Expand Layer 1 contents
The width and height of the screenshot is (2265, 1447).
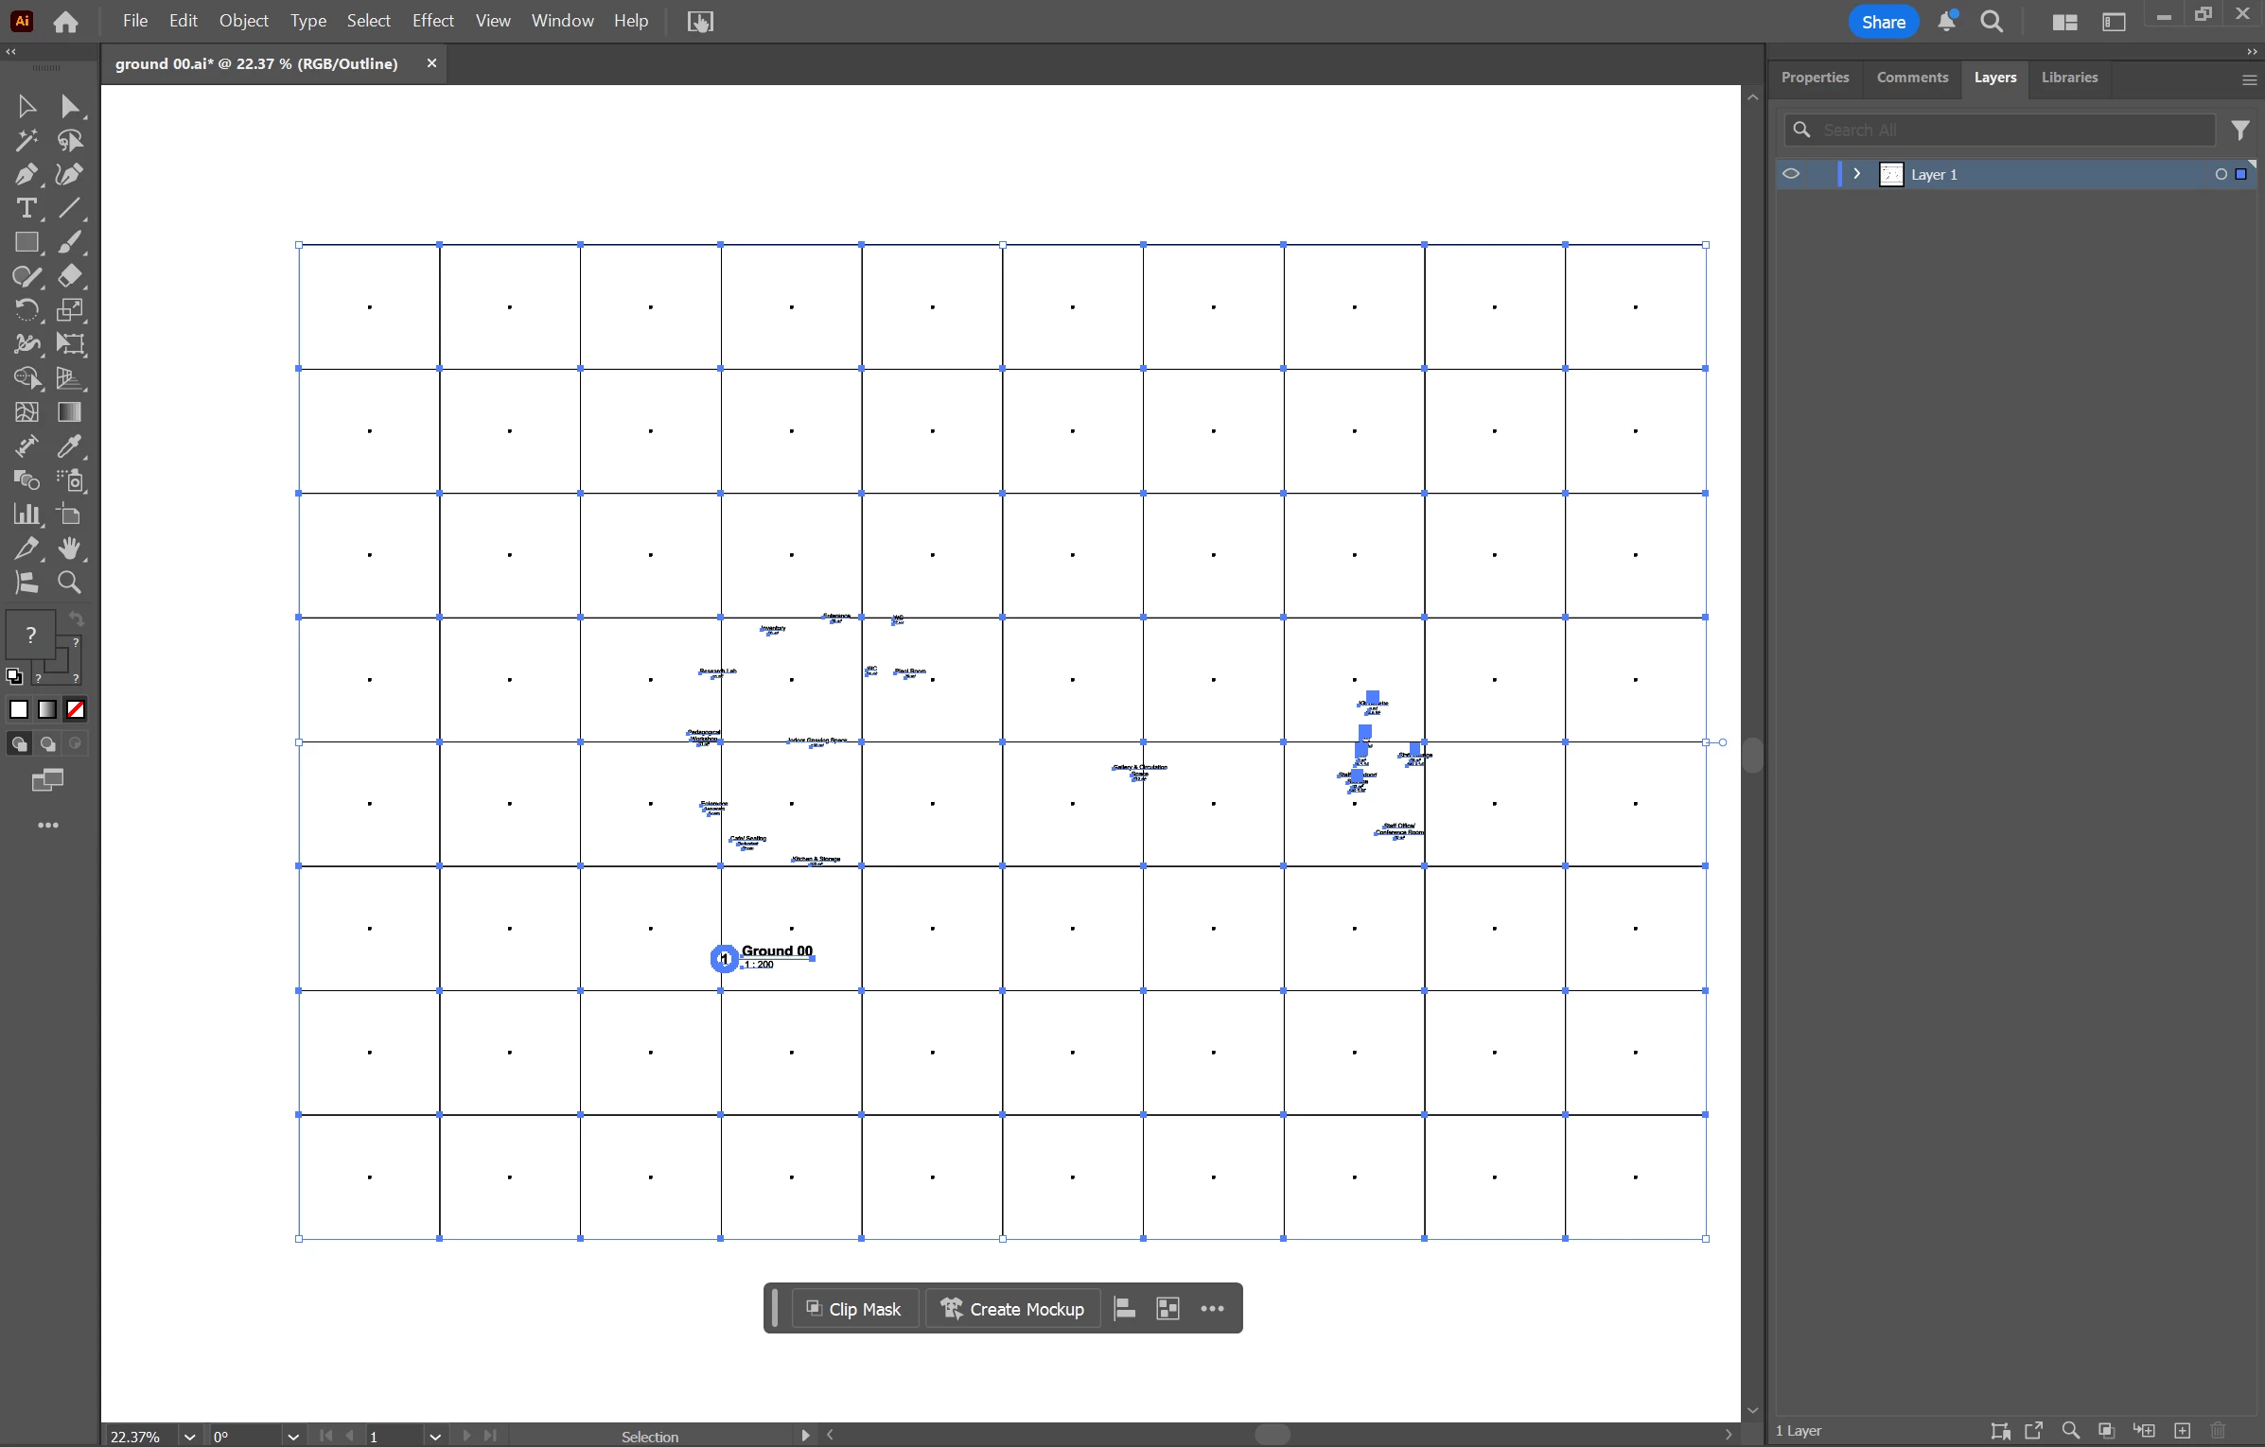(1857, 174)
